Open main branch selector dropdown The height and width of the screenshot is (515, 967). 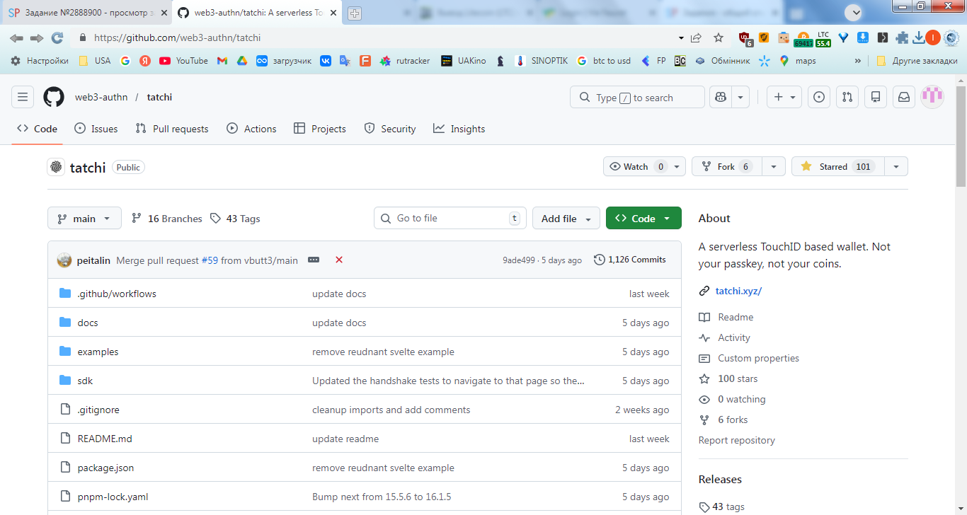click(x=84, y=219)
